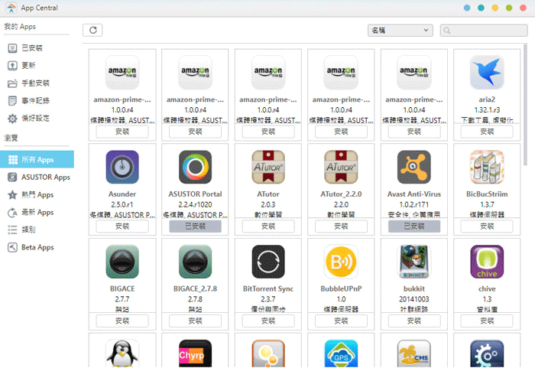The height and width of the screenshot is (368, 535).
Task: Open the bukkit app thumbnail
Action: [414, 262]
